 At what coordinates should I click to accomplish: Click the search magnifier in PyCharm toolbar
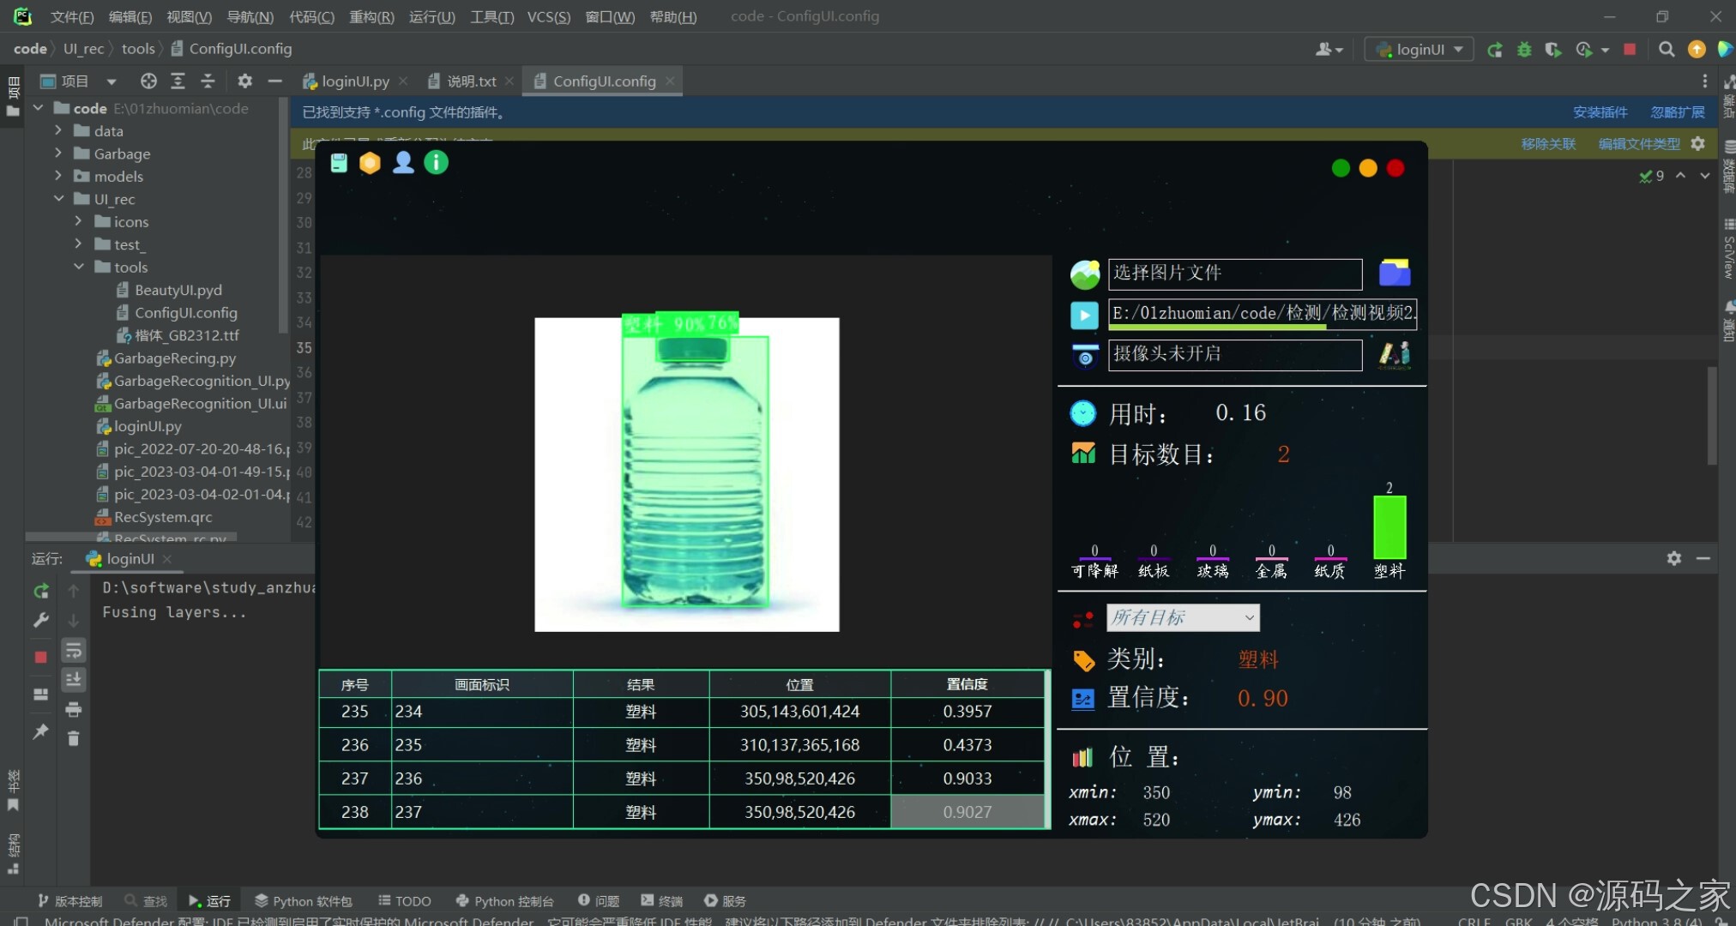pos(1666,50)
